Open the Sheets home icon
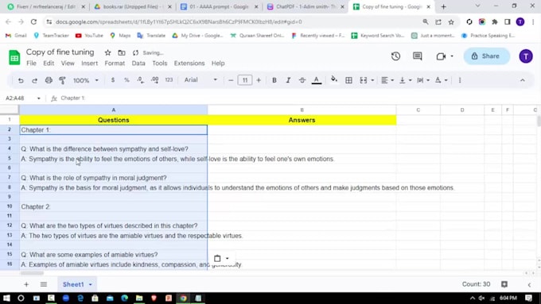 pos(14,57)
